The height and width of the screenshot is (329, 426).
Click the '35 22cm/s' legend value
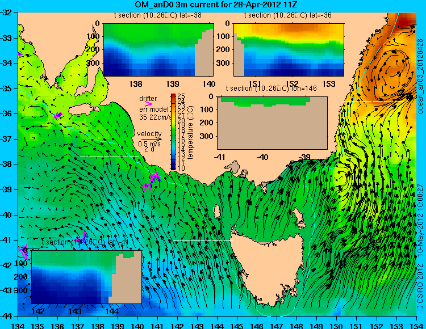pos(155,117)
